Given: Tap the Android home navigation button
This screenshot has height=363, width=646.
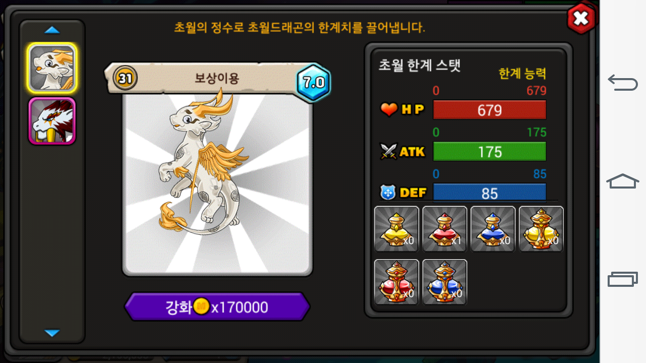Looking at the screenshot, I should tap(623, 180).
